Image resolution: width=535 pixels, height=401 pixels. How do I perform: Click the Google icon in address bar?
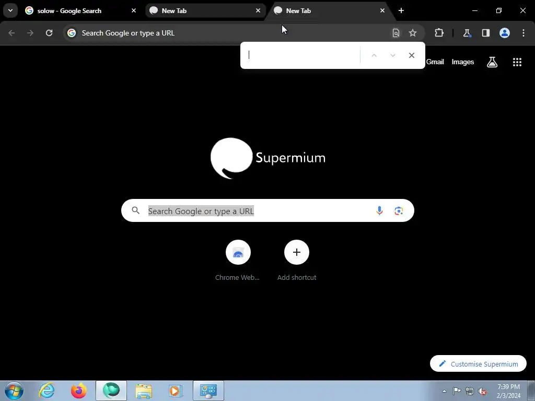[72, 33]
